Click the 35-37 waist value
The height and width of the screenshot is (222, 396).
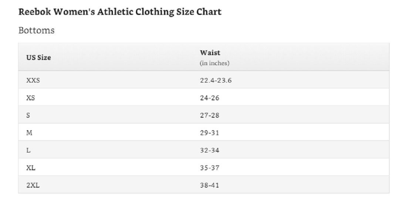210,168
